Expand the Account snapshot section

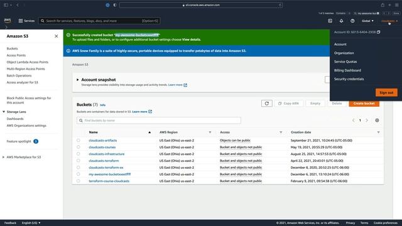tap(77, 80)
